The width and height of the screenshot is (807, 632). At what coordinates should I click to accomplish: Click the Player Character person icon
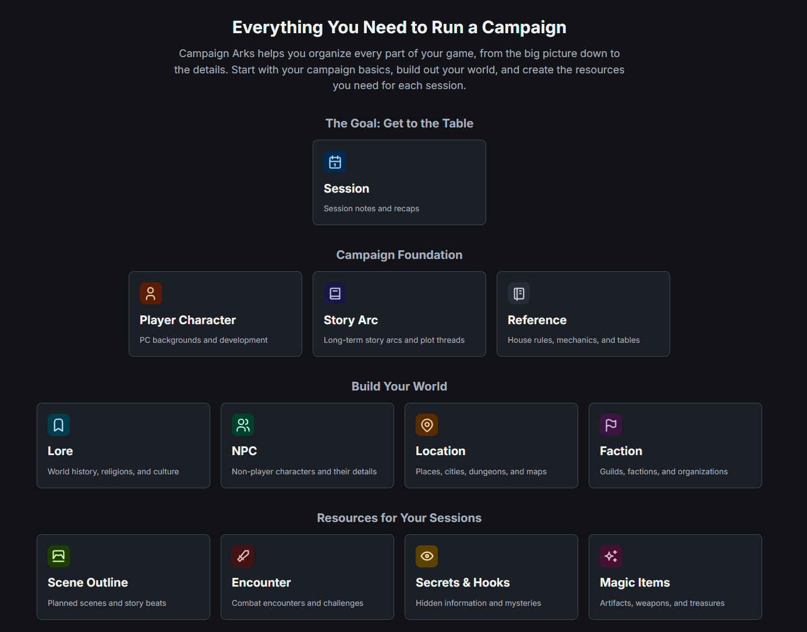[x=151, y=294]
